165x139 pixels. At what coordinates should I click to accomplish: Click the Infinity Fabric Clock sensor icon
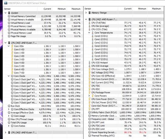point(89,112)
